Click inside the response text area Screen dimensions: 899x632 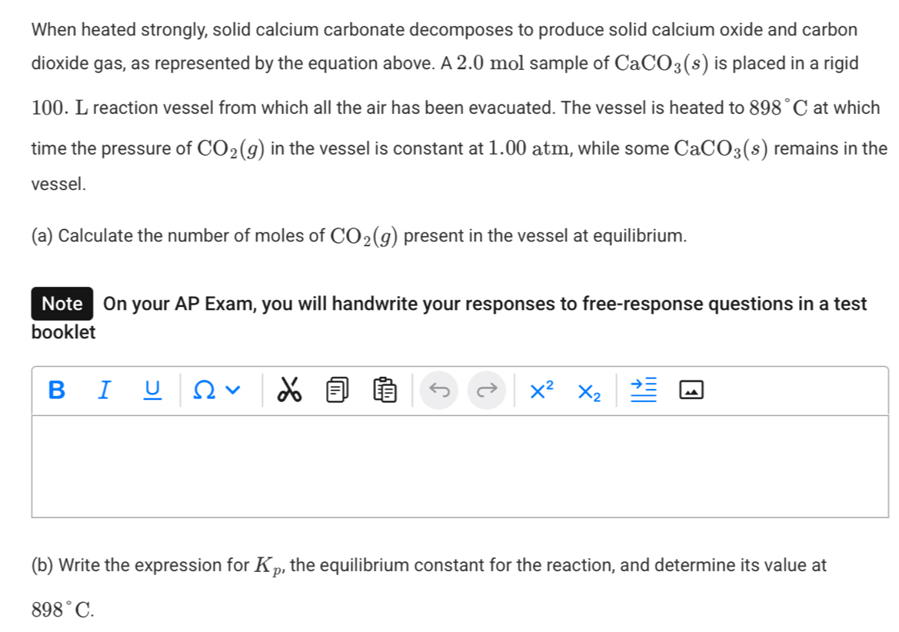(x=460, y=466)
